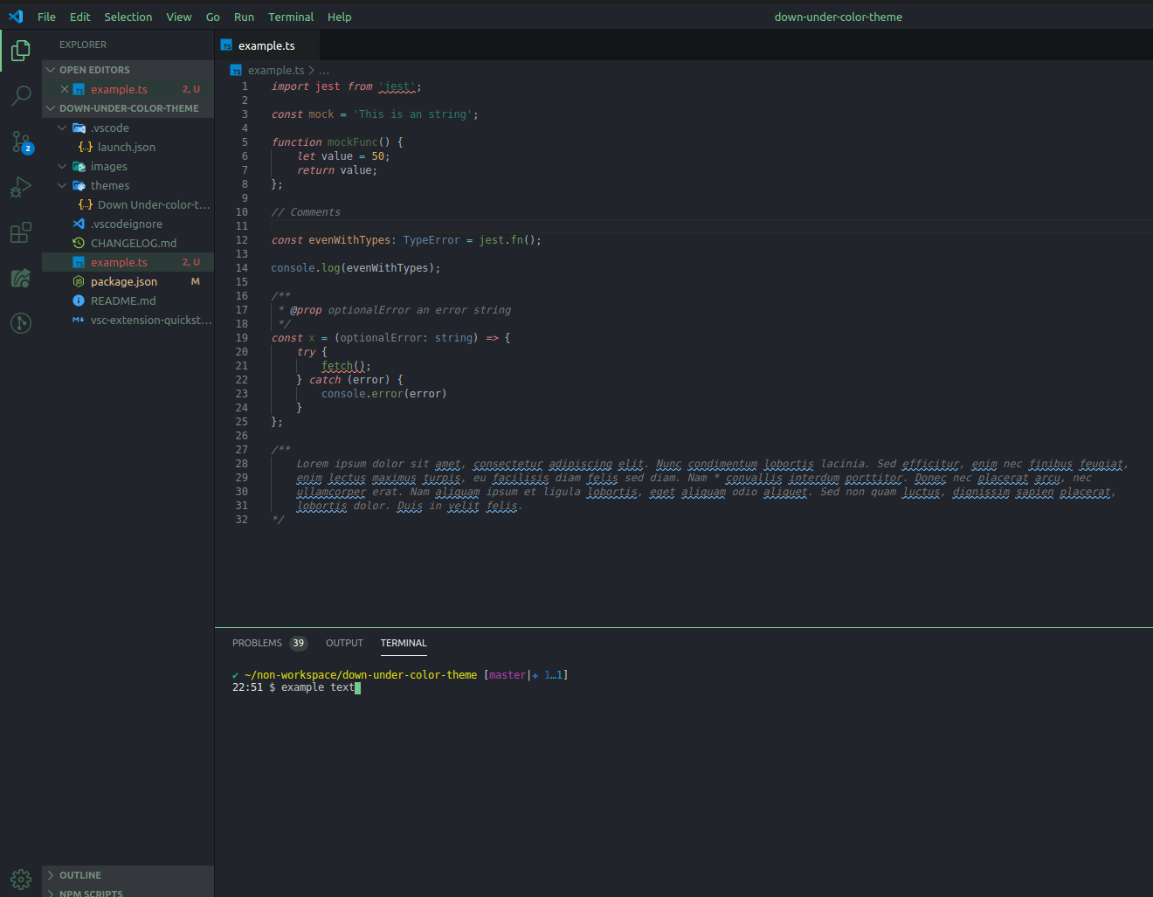Open the Terminal menu

(291, 17)
